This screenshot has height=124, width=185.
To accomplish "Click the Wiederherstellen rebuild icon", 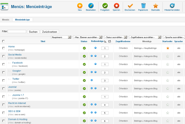I will pos(172,6).
